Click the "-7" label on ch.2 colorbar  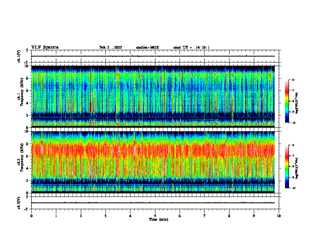(x=293, y=156)
